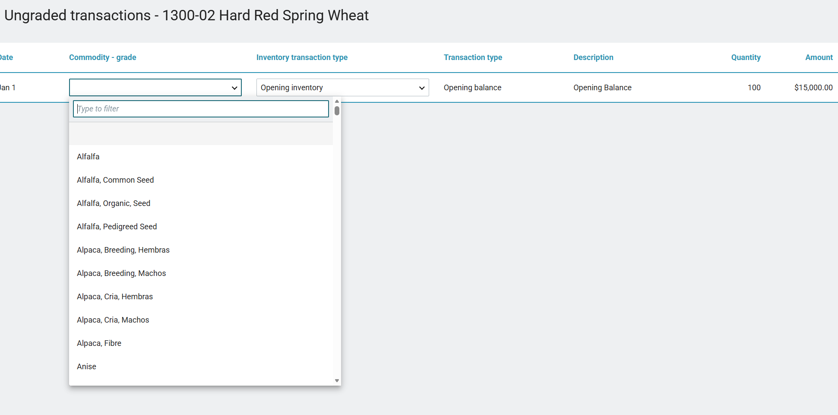
Task: Click scroll up arrow in dropdown list
Action: point(337,101)
